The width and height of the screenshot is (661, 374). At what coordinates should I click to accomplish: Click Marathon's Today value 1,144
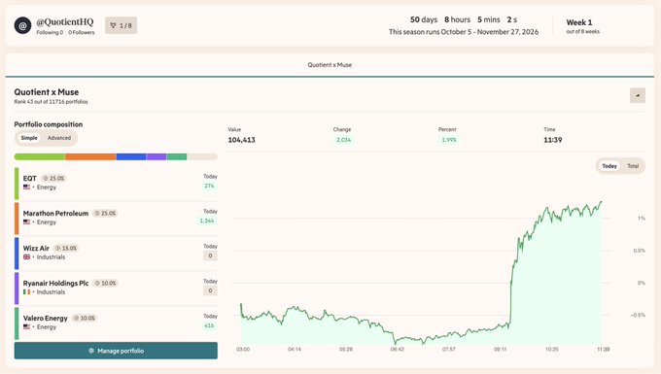point(207,221)
